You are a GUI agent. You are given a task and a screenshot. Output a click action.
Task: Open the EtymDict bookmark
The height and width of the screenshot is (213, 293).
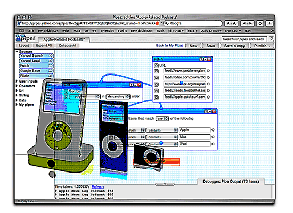point(107,31)
